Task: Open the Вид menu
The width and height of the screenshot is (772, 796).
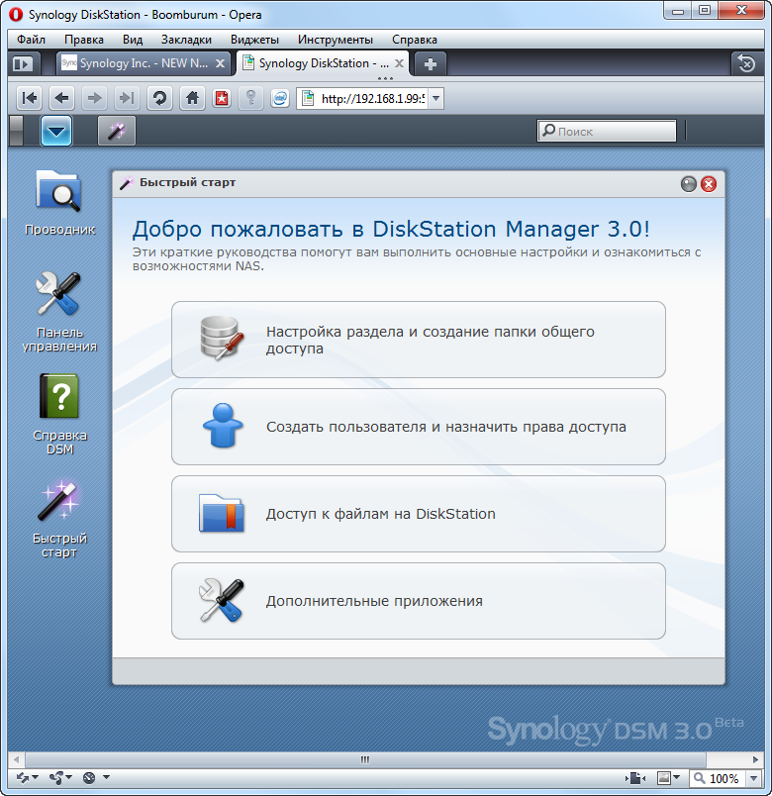Action: 133,39
